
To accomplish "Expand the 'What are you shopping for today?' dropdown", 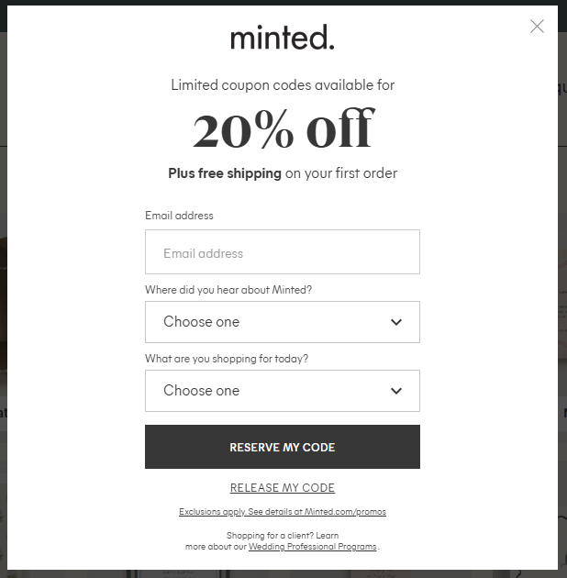I will point(266,391).
